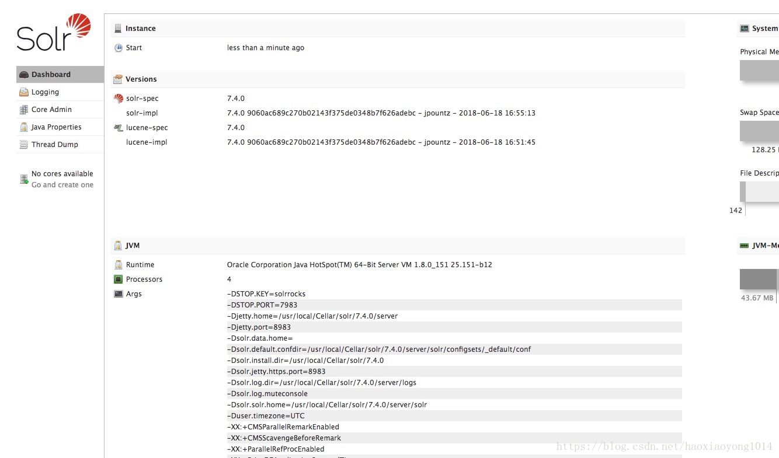Click the JVM-Memory chip icon
Image resolution: width=779 pixels, height=458 pixels.
[745, 246]
